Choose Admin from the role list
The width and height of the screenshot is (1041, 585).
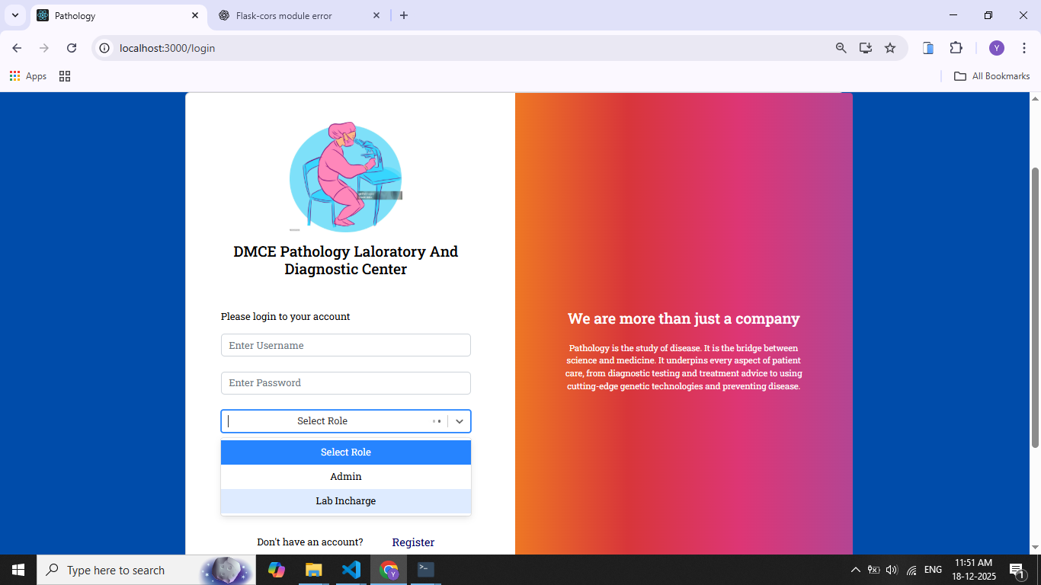[x=346, y=477]
